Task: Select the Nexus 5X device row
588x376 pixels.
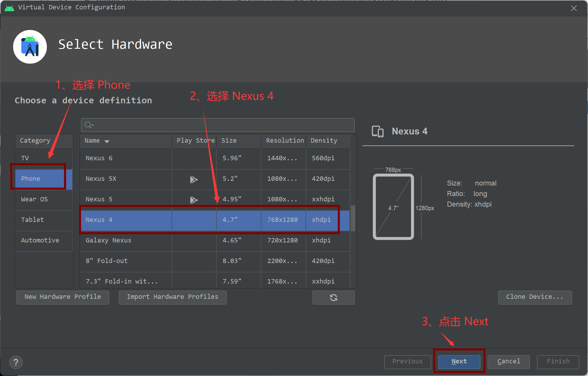Action: pos(215,179)
